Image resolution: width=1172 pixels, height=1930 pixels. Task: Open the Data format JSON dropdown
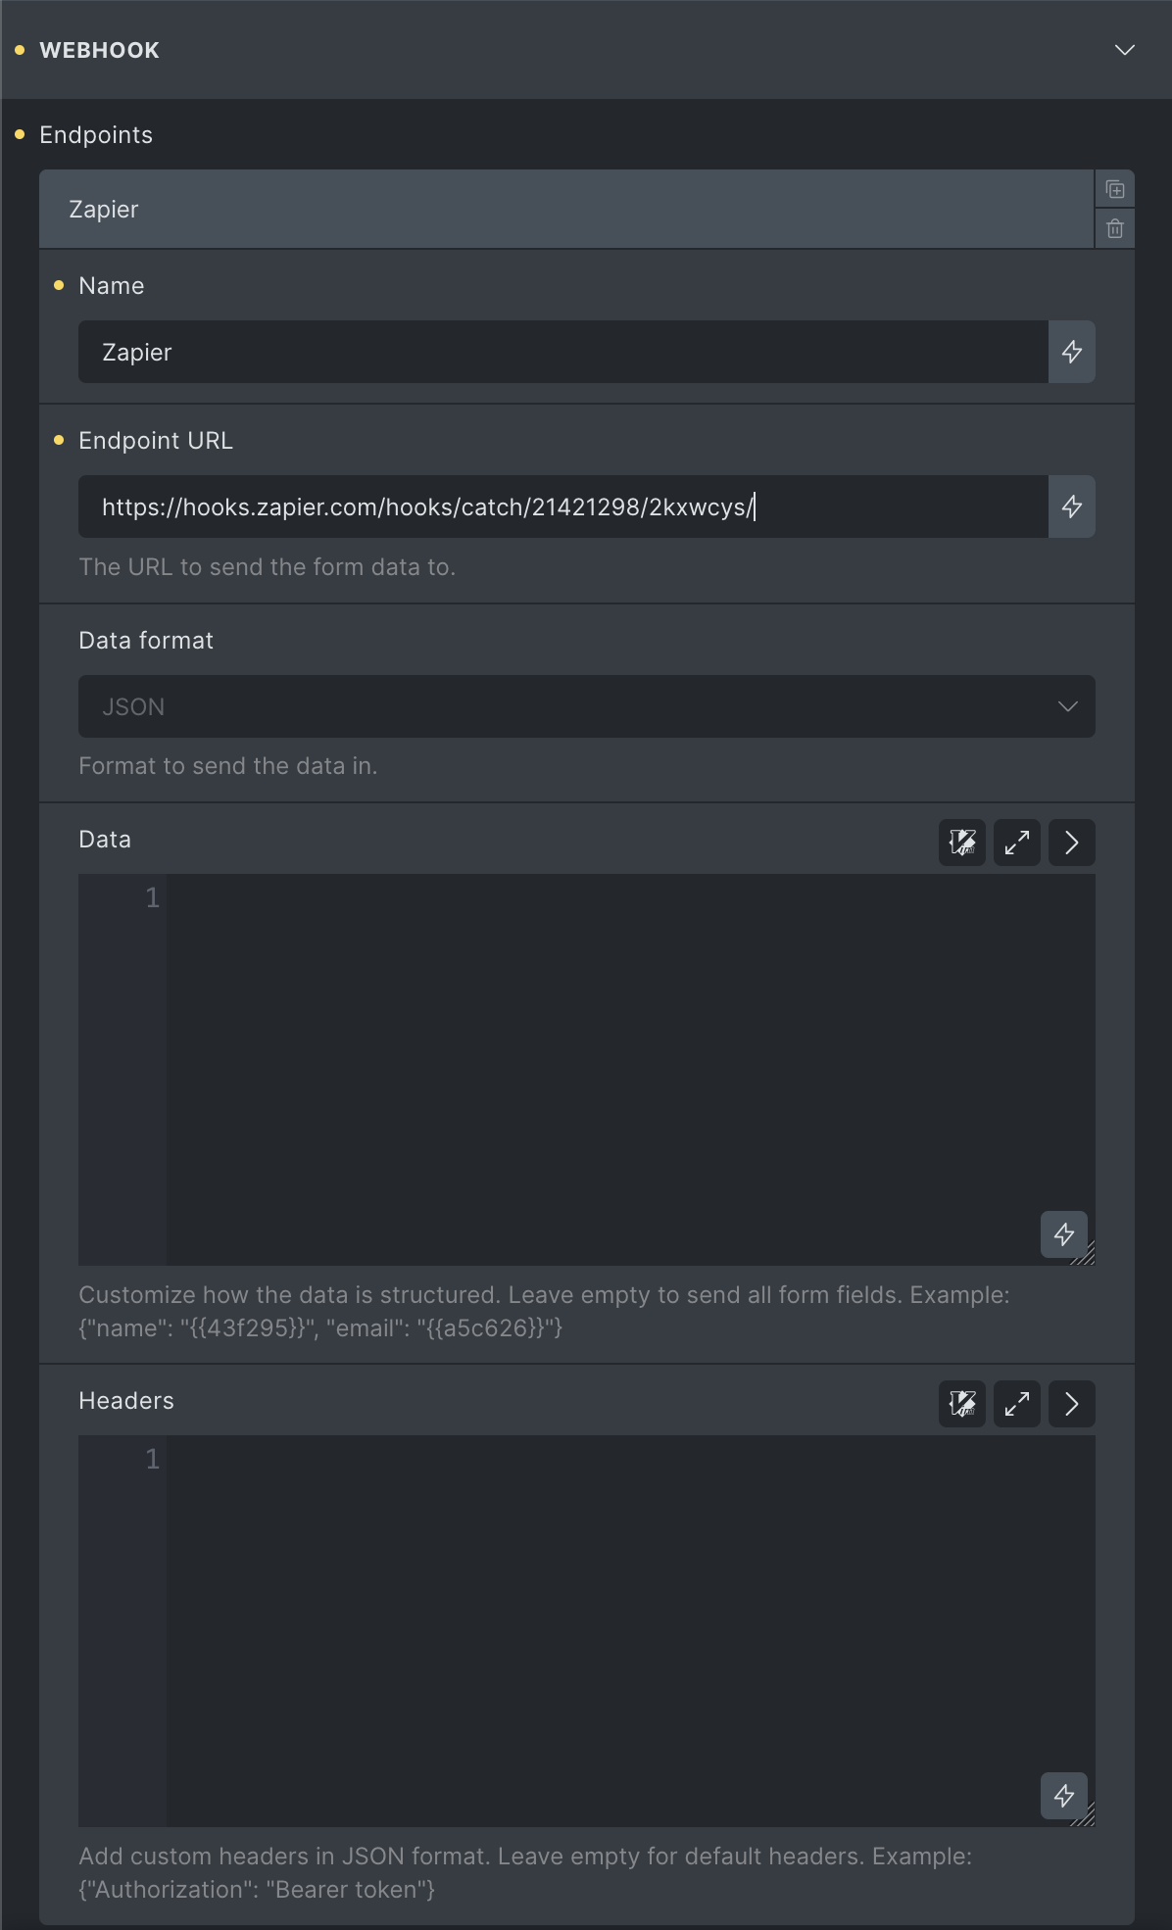click(586, 706)
